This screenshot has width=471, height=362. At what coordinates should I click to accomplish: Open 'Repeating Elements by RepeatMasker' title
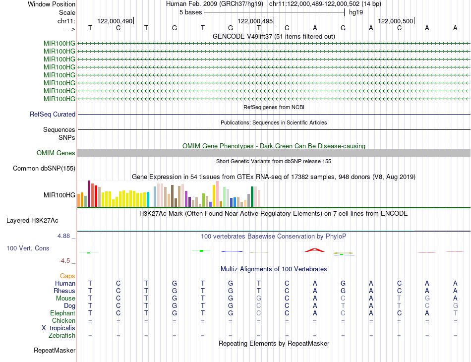click(x=274, y=343)
